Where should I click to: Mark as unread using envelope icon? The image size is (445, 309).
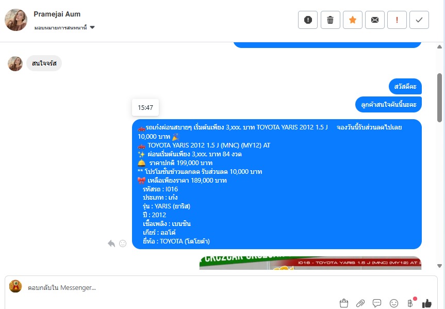coord(375,20)
